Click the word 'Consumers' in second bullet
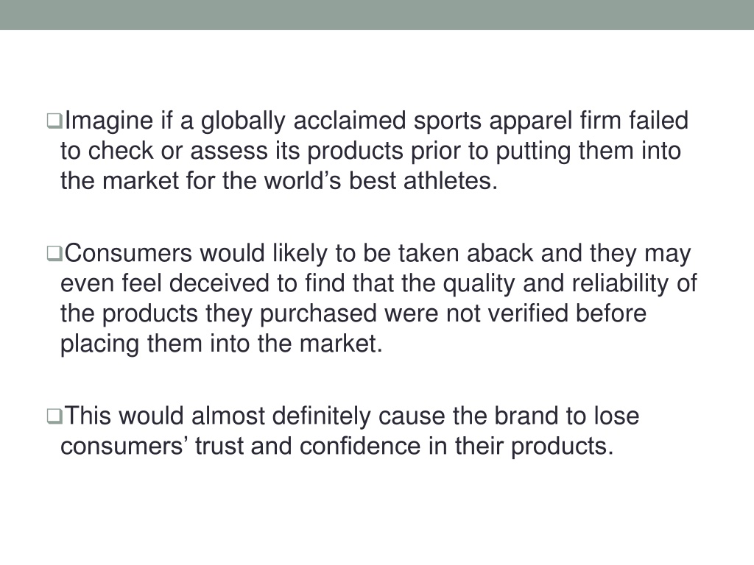This screenshot has height=565, width=754. pyautogui.click(x=128, y=253)
